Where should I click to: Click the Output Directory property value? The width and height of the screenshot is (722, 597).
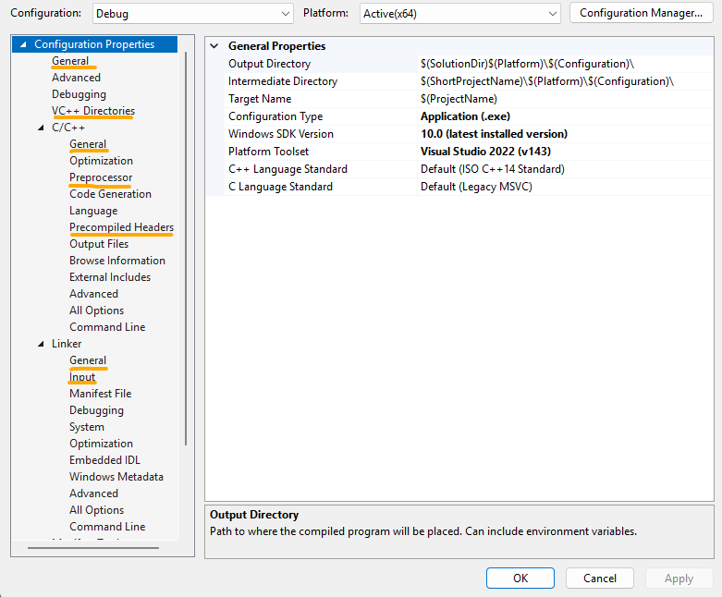click(x=527, y=64)
